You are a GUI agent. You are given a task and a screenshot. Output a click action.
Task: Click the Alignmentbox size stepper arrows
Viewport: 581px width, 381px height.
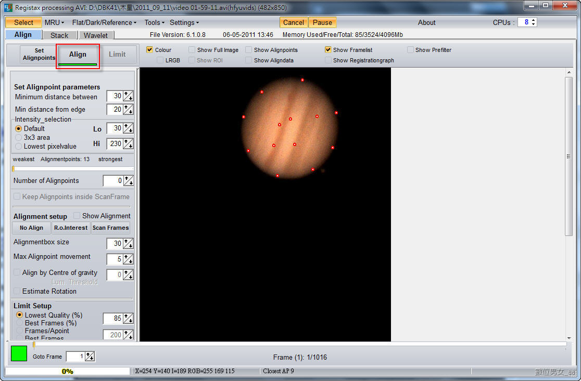(128, 243)
